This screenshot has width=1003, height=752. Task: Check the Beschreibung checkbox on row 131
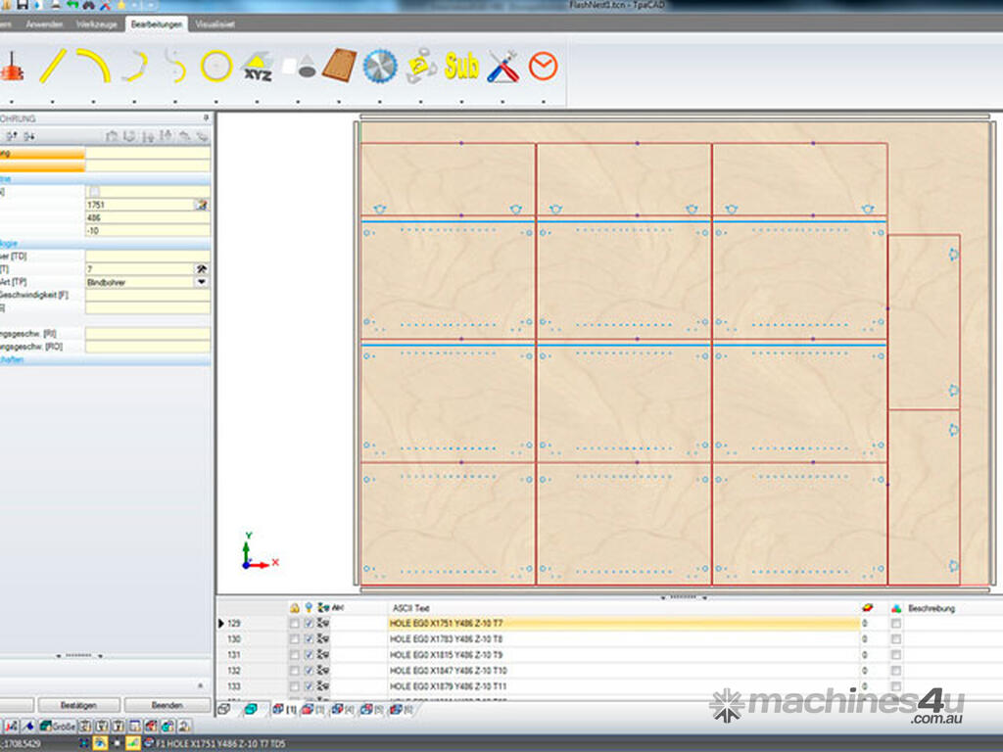tap(896, 654)
